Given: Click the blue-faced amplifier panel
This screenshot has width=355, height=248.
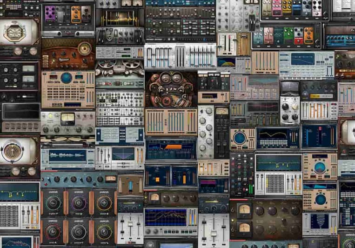Looking at the screenshot, I should coord(340,40).
